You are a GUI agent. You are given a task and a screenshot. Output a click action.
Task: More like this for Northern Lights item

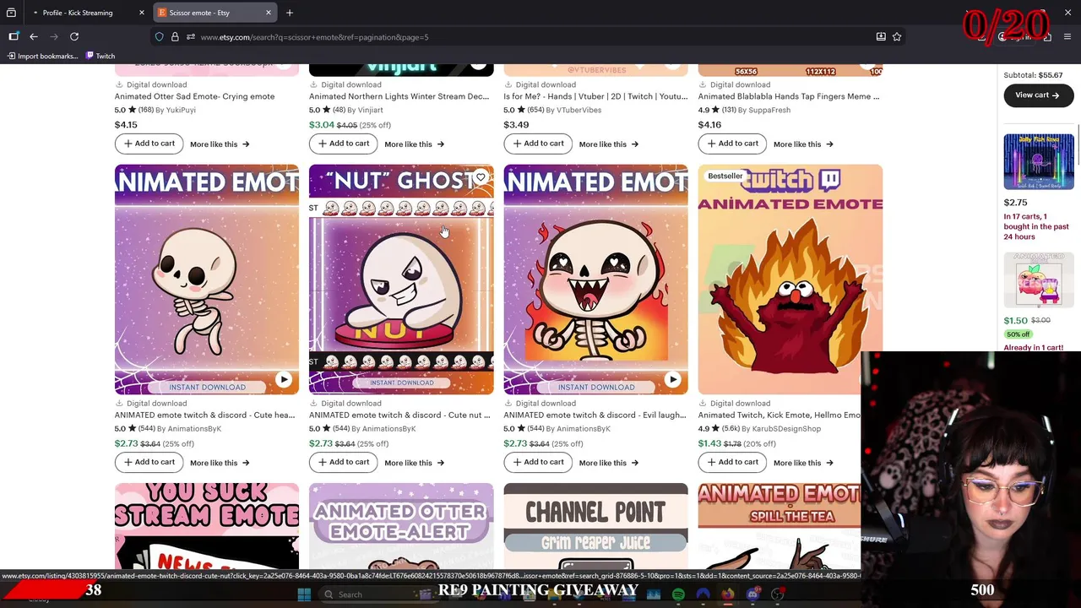[414, 144]
